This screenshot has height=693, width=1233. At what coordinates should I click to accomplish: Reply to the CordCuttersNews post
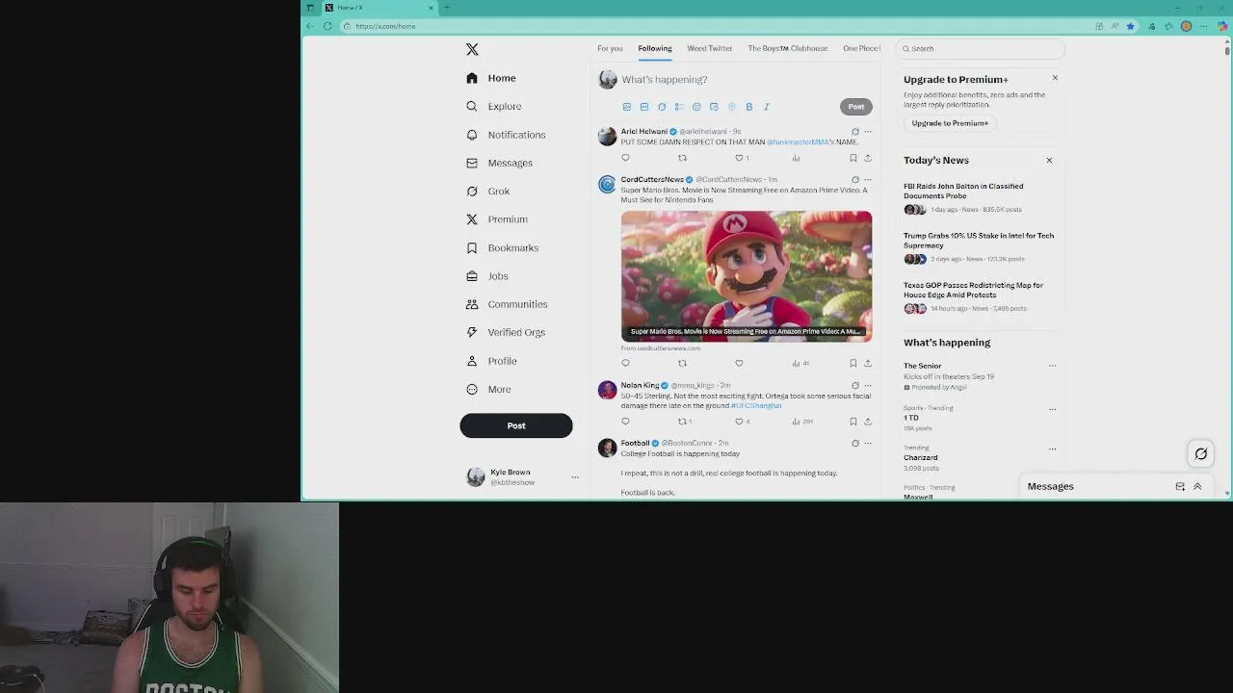625,364
